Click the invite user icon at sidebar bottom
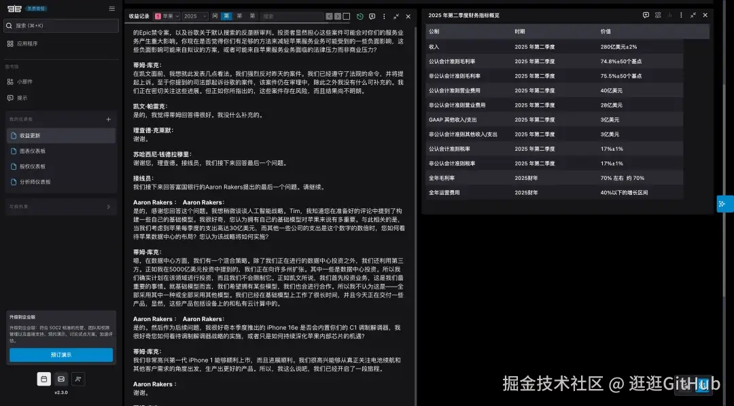Viewport: 734px width, 406px height. 78,379
